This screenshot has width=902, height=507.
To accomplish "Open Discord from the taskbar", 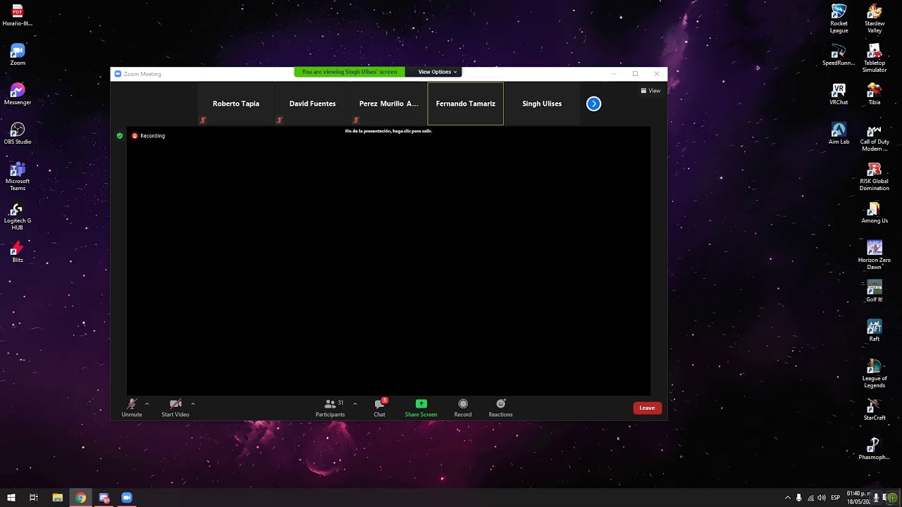I will click(x=104, y=498).
